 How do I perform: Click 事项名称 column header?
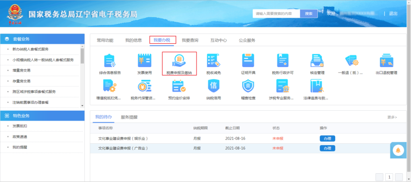106,128
